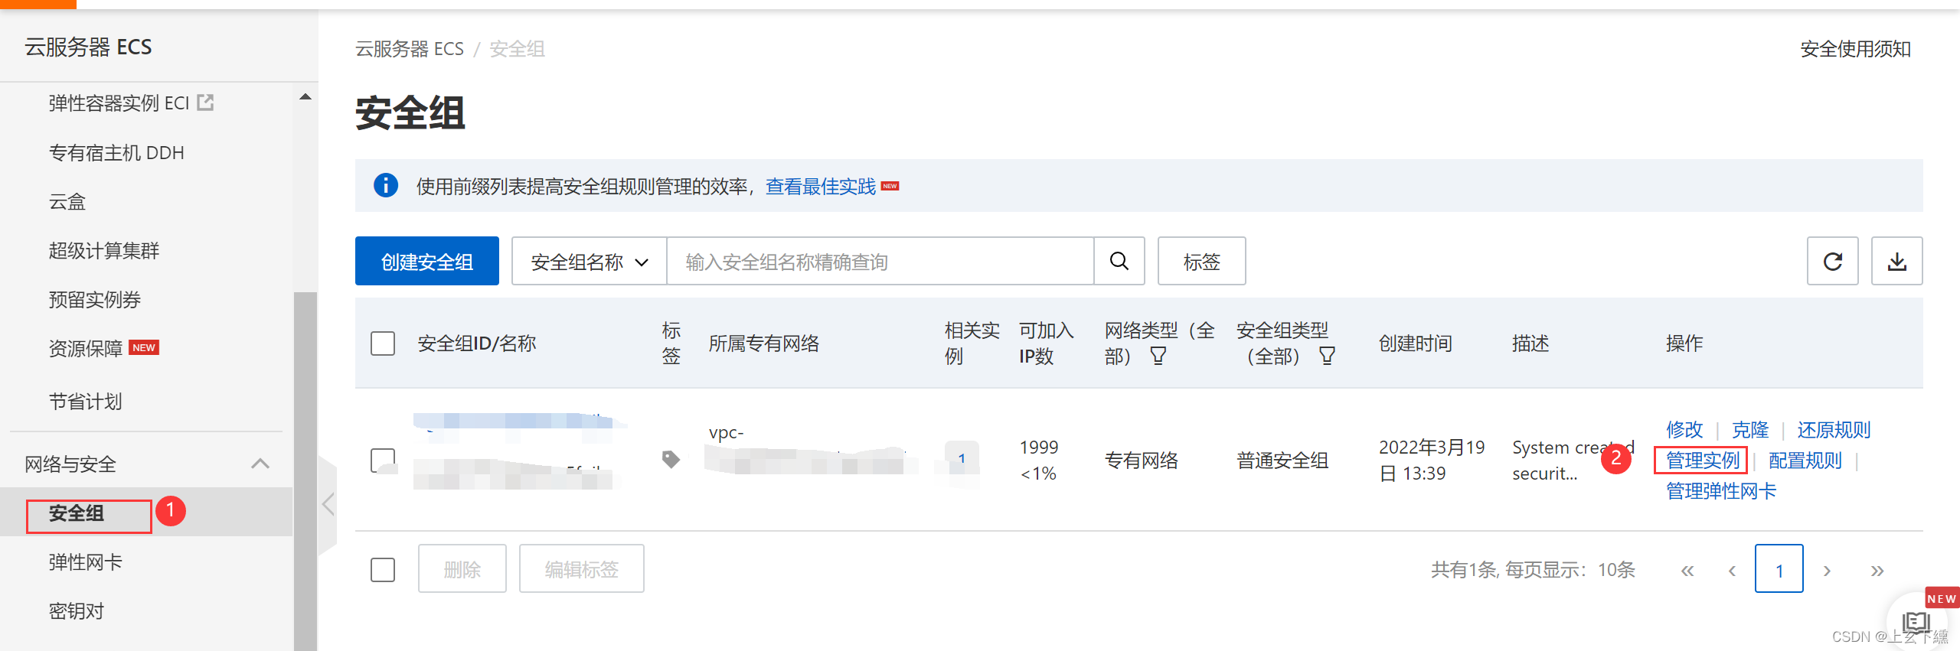The image size is (1960, 651).
Task: Click the 2022年3月19日 creation time cell
Action: coord(1432,460)
